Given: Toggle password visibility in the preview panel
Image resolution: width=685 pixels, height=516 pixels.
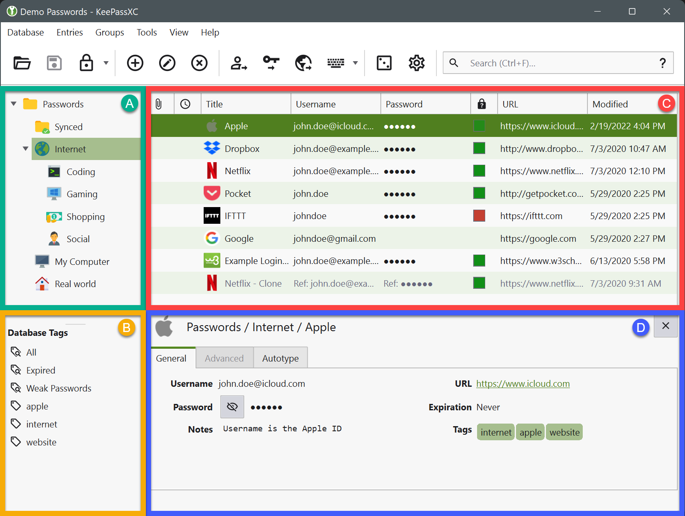Looking at the screenshot, I should pyautogui.click(x=232, y=407).
